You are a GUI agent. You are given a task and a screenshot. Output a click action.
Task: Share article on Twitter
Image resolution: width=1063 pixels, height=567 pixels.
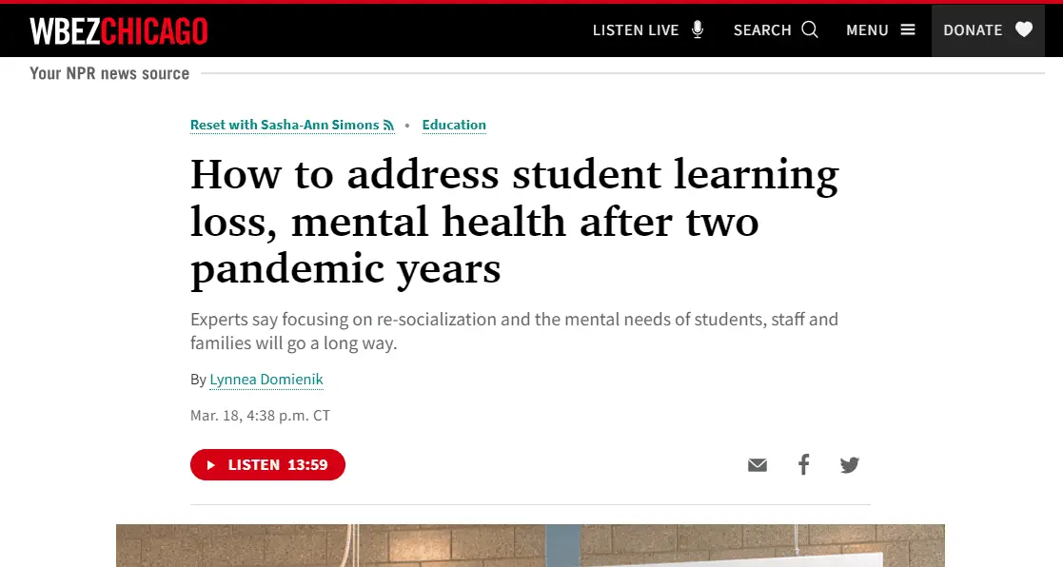850,465
